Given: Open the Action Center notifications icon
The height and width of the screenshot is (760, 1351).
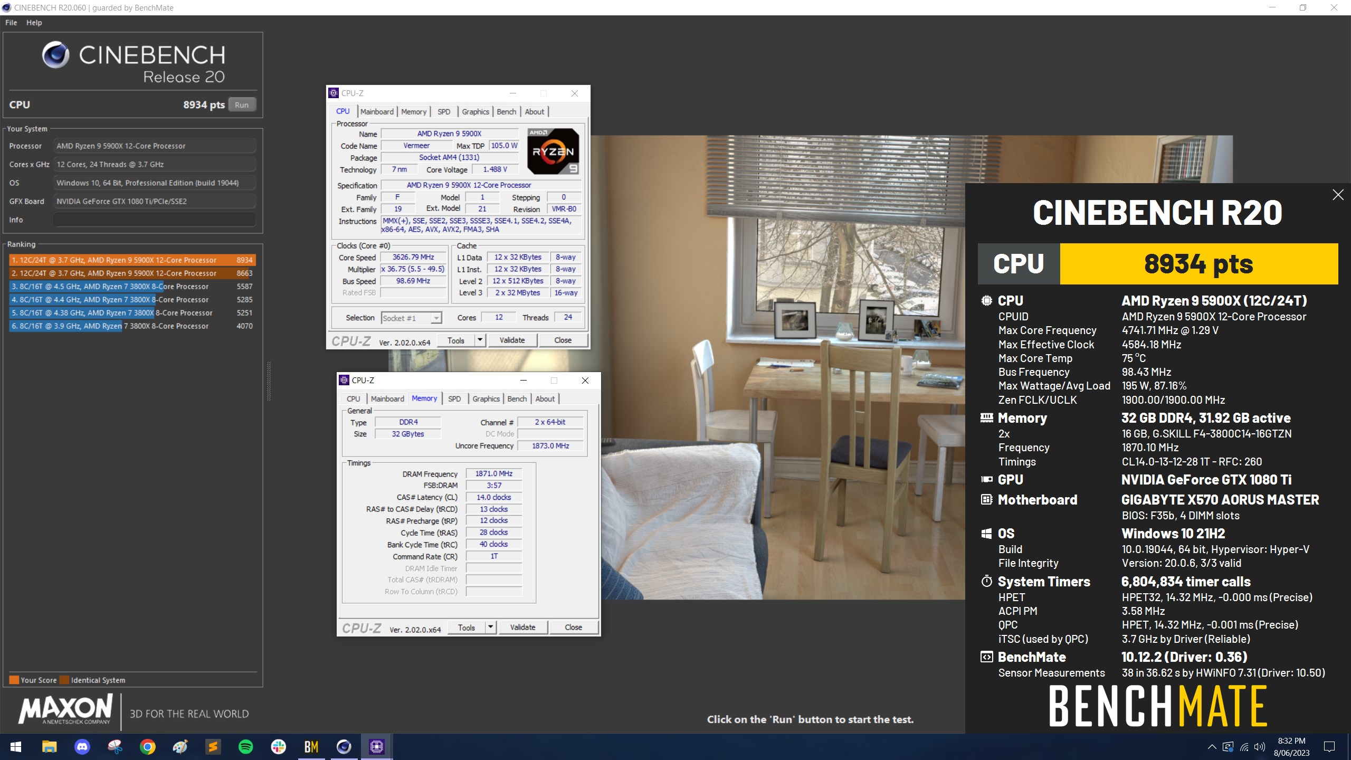Looking at the screenshot, I should click(1329, 747).
